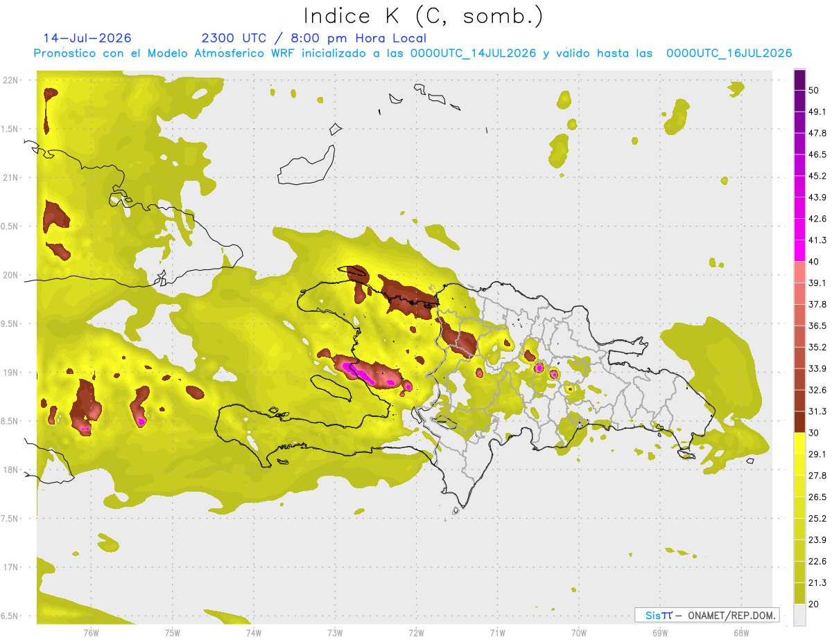The image size is (832, 642).
Task: Click the "70W" longitude axis label
Action: click(578, 633)
